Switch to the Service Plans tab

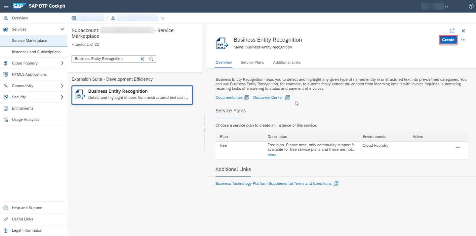(x=252, y=62)
